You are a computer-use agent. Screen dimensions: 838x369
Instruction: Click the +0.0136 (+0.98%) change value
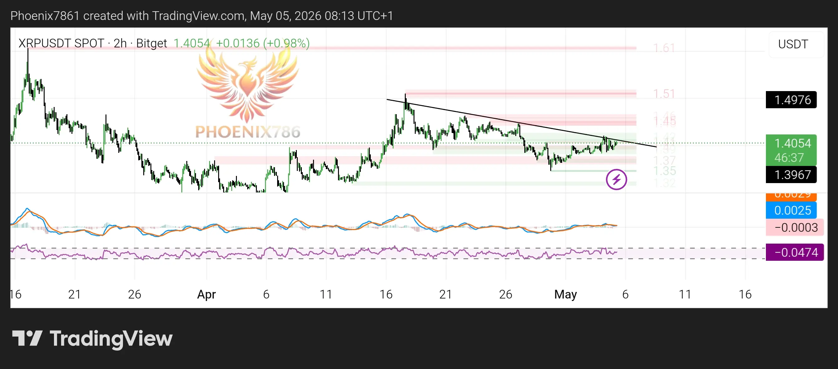pyautogui.click(x=263, y=43)
